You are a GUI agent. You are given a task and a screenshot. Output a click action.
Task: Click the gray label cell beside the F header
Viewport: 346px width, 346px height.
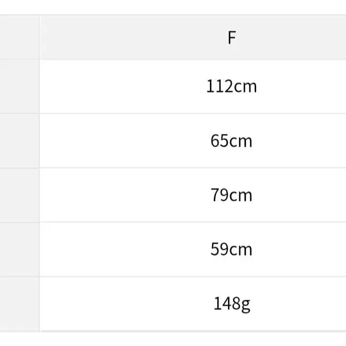(19, 38)
